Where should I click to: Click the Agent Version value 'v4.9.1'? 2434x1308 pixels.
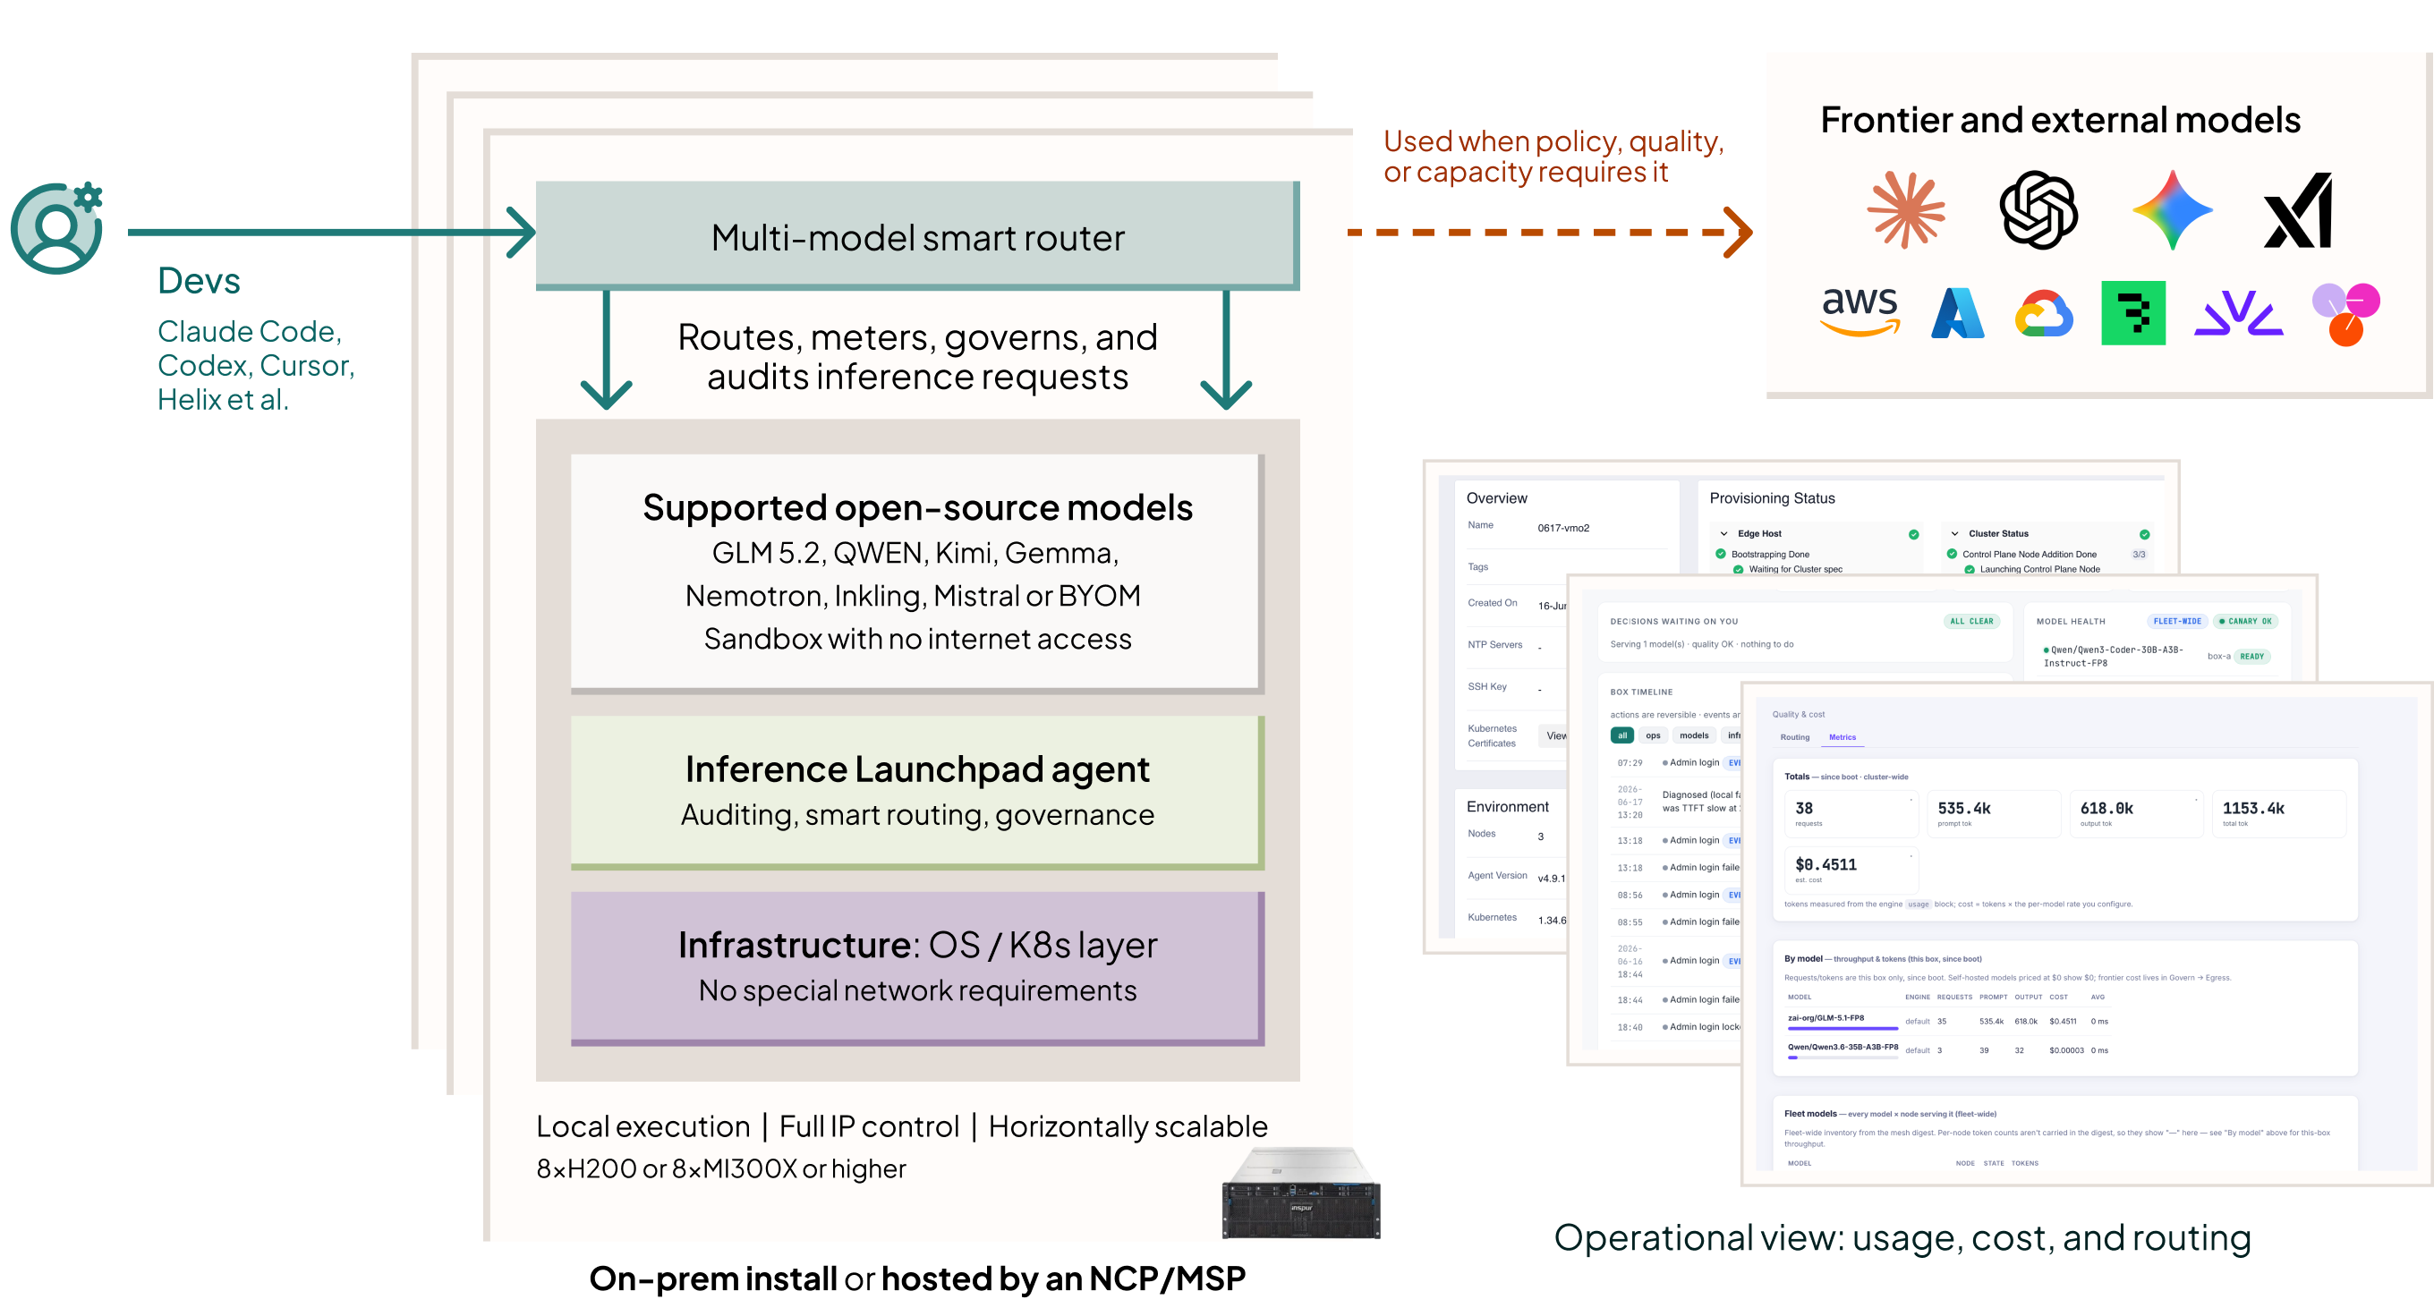[1551, 879]
